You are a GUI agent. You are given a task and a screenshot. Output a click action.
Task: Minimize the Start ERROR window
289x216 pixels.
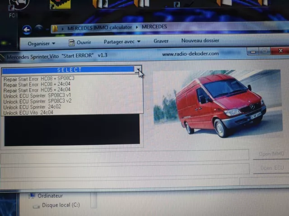[x=253, y=51]
